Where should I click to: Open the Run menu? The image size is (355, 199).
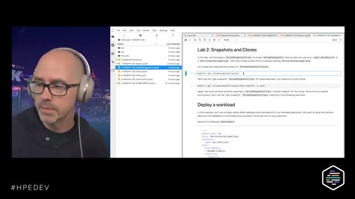click(139, 30)
